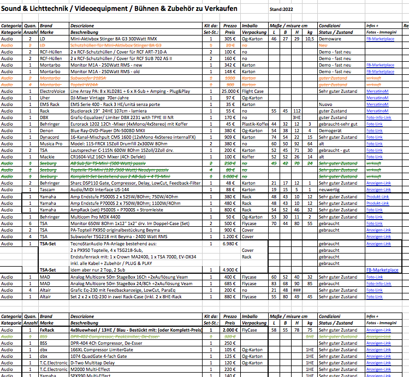
Task: Open Anzeigen-Link in FxRack 4xBluewheel row
Action: click(x=378, y=330)
